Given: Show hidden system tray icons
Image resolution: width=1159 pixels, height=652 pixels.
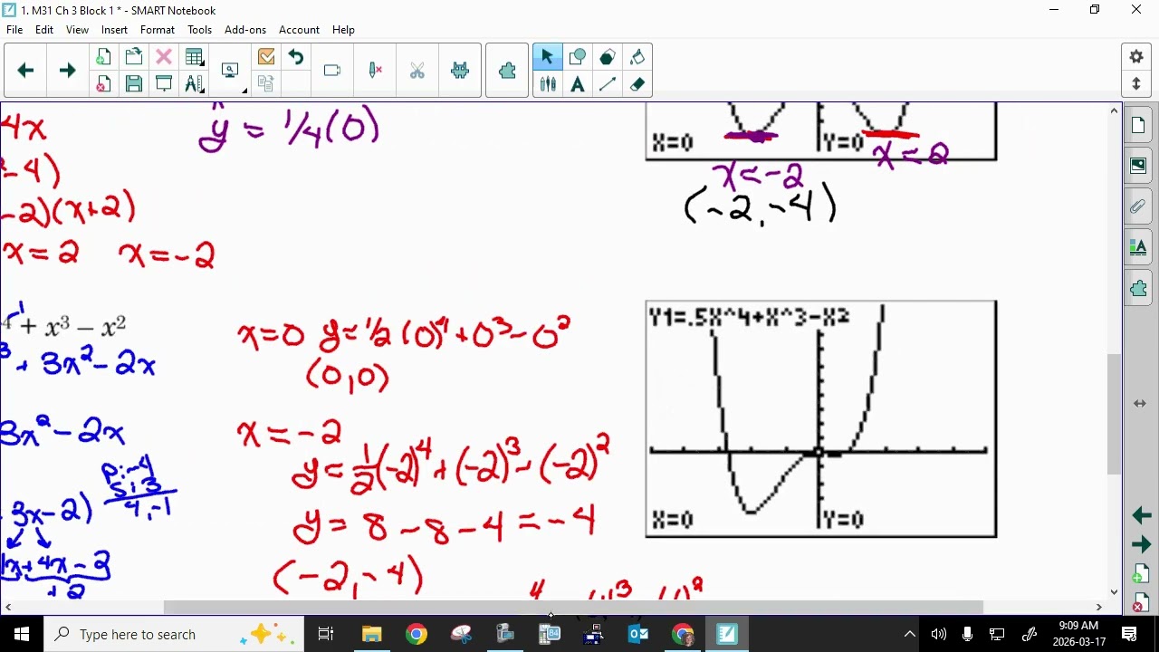Looking at the screenshot, I should tap(909, 634).
